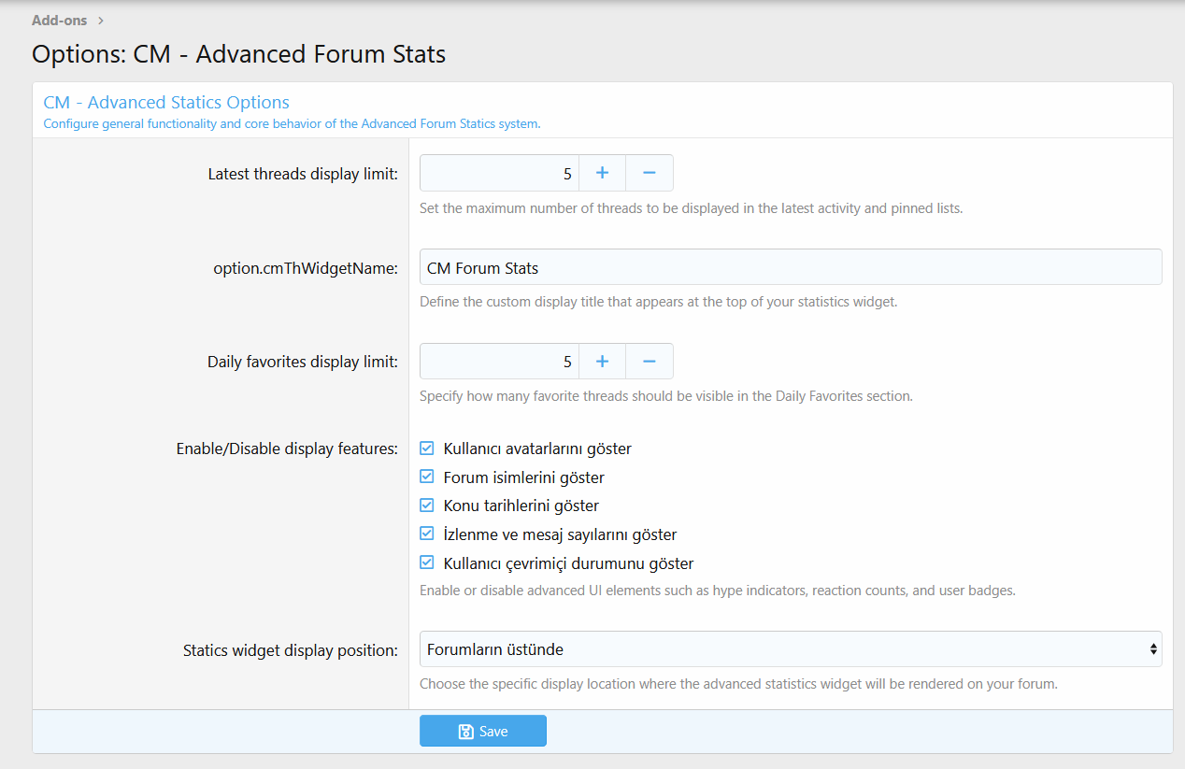Click minus for Daily favorites limit
Viewport: 1185px width, 769px height.
coord(650,362)
